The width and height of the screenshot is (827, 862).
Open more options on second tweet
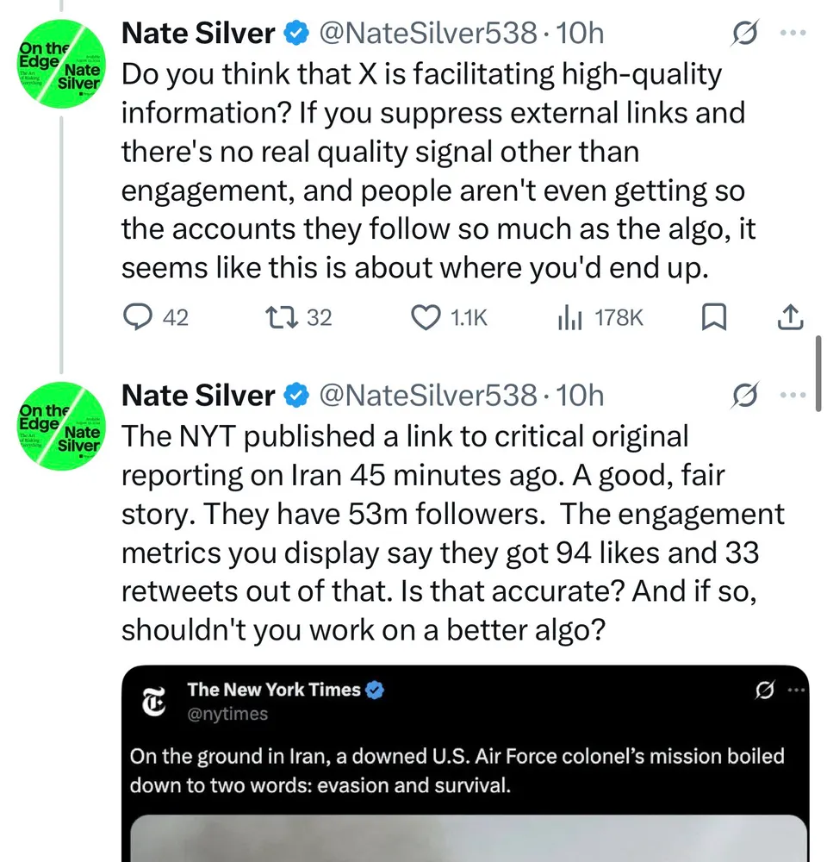(x=791, y=396)
